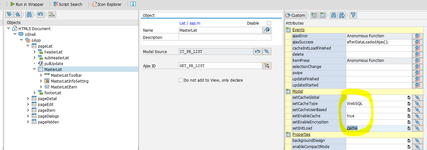Expand the footerList node
Screen dimensions: 427x150
coord(34,93)
